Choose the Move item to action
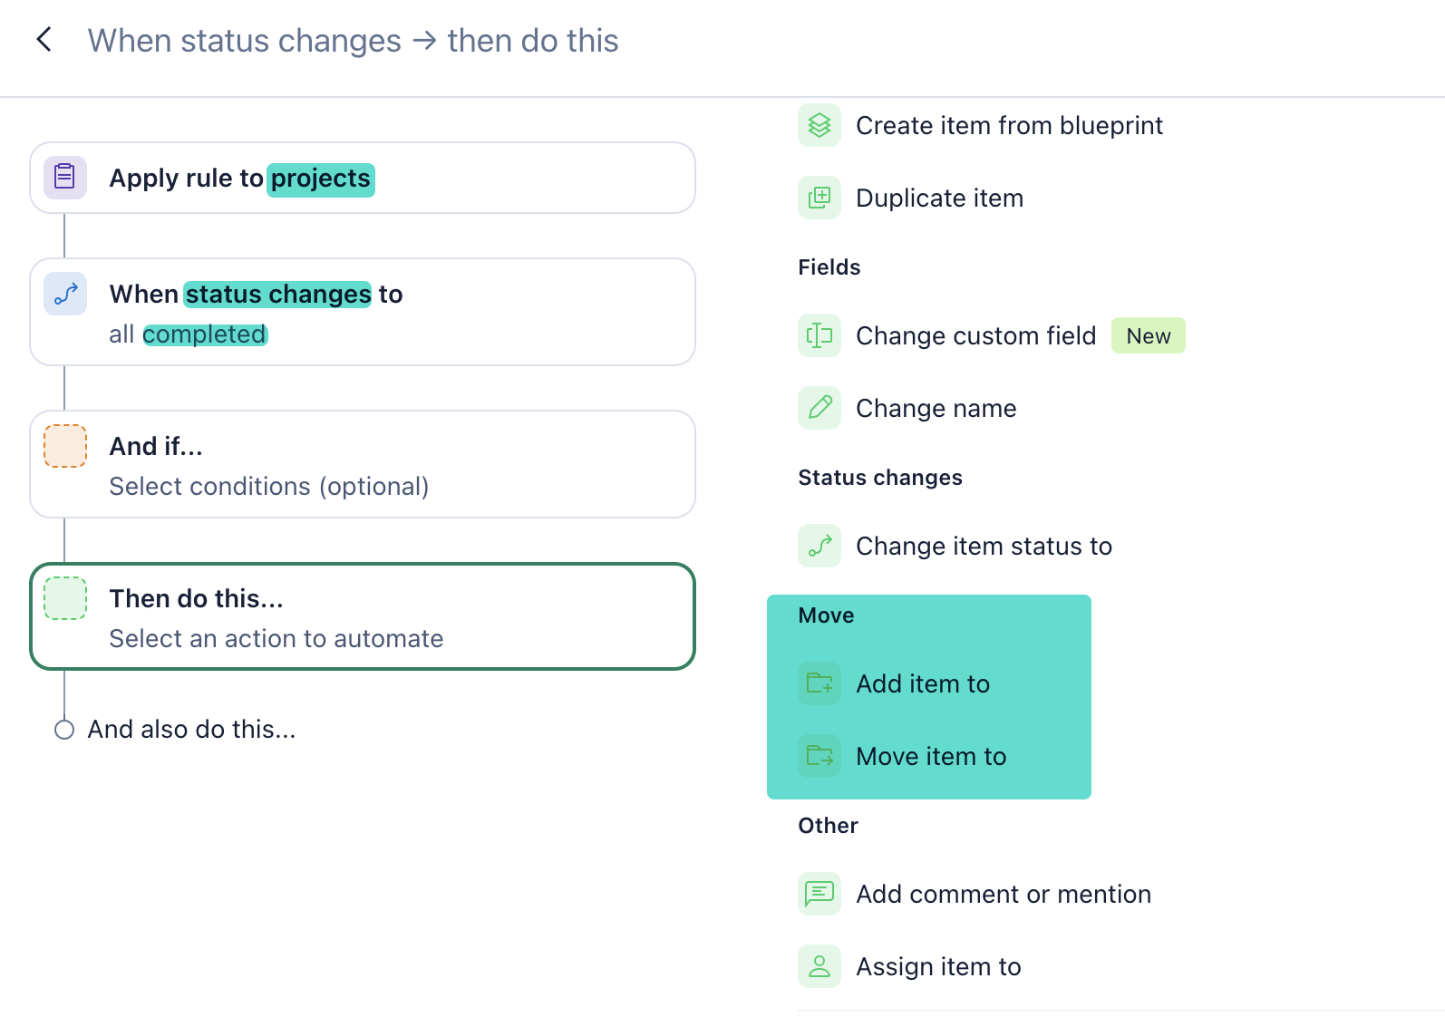This screenshot has height=1017, width=1445. (931, 756)
